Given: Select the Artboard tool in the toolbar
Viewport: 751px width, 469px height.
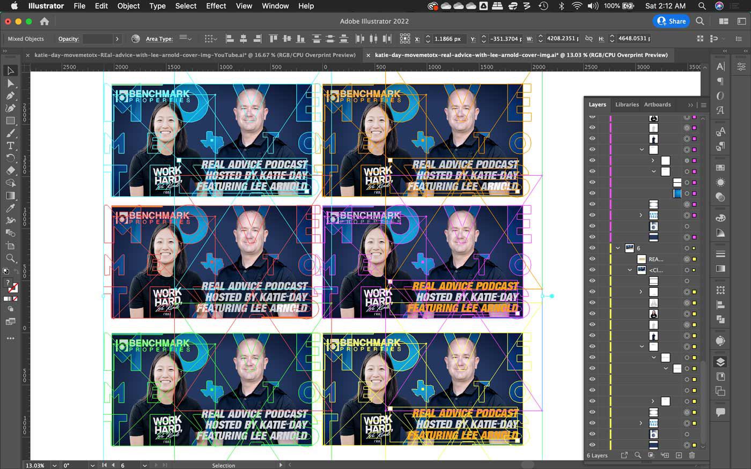Looking at the screenshot, I should pos(10,245).
